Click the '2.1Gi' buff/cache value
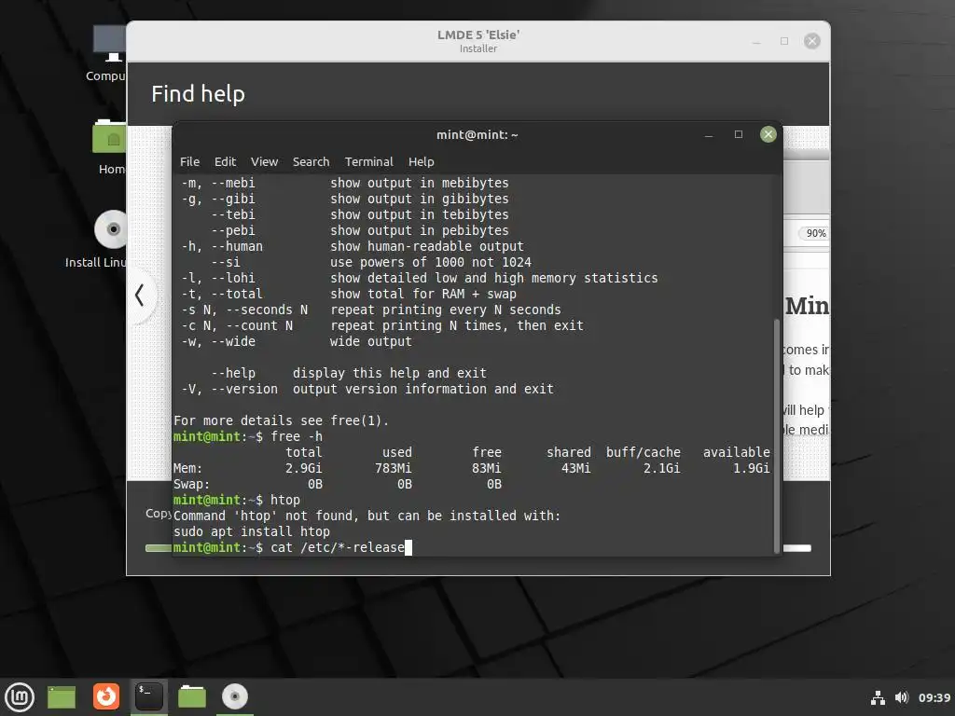955x716 pixels. pos(661,468)
